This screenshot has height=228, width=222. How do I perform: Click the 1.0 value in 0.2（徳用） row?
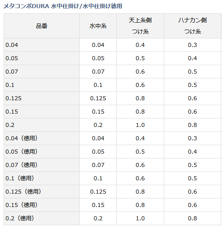(140, 218)
